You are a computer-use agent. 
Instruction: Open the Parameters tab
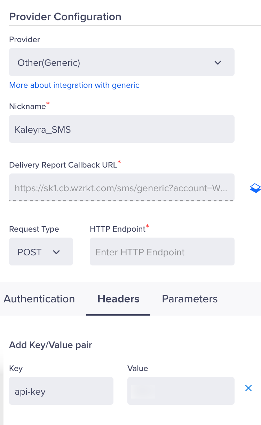tap(190, 299)
